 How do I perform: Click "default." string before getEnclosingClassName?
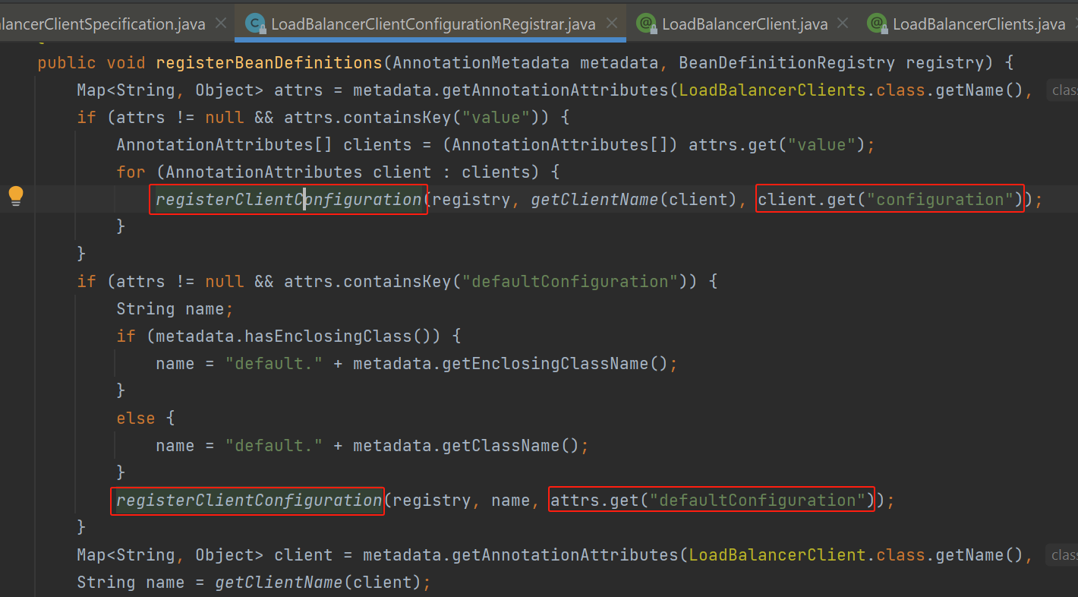274,363
